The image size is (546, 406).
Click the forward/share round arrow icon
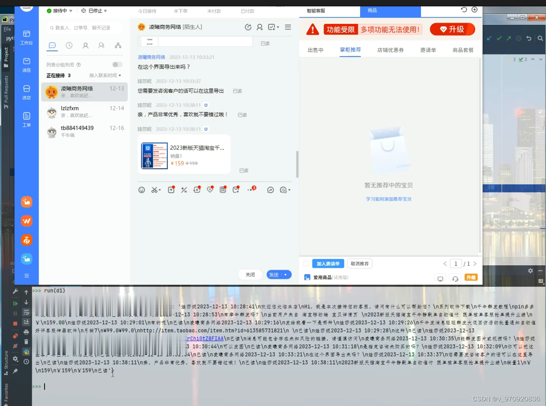pos(271,190)
